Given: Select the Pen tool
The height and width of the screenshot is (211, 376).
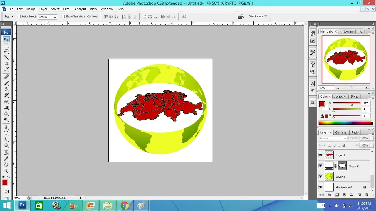Looking at the screenshot, I should click(x=6, y=127).
